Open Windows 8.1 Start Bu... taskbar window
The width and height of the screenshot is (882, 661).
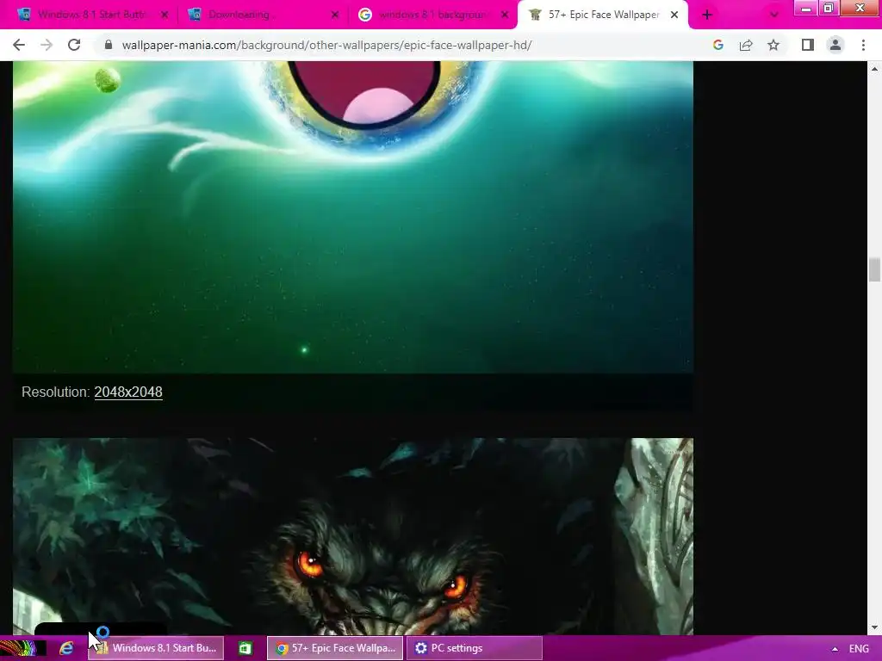tap(156, 648)
